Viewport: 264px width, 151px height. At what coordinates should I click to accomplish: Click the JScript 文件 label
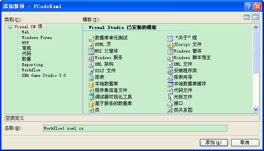[187, 44]
